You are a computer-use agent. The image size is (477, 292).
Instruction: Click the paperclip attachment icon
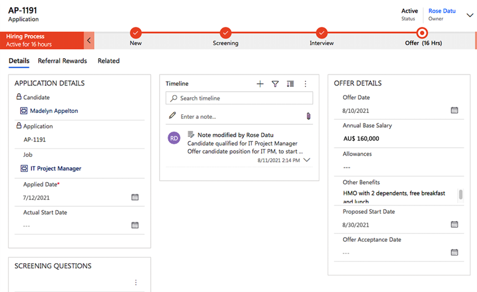(309, 116)
